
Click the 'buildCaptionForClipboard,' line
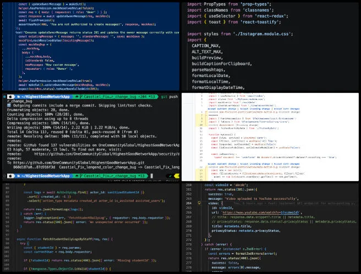[222, 64]
